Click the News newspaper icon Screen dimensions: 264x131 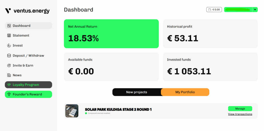pyautogui.click(x=9, y=75)
